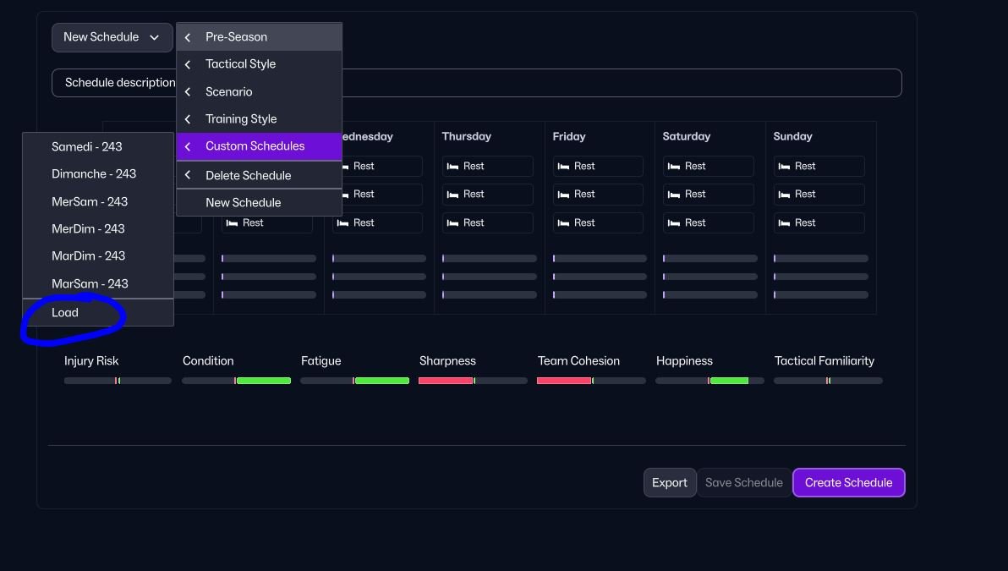Click the Saturday column header

[x=687, y=136]
